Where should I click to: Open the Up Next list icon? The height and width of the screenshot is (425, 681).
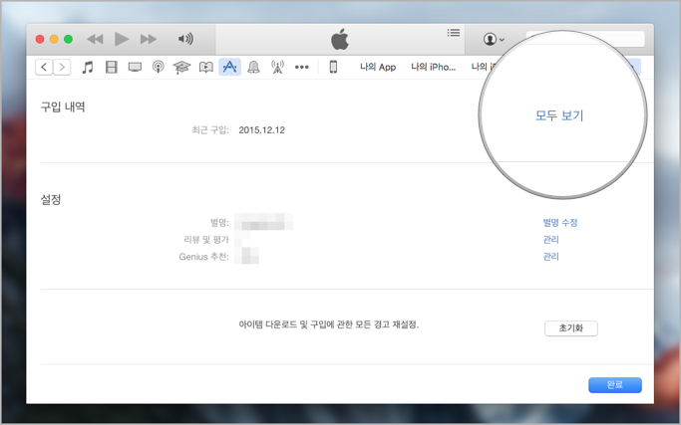(454, 33)
